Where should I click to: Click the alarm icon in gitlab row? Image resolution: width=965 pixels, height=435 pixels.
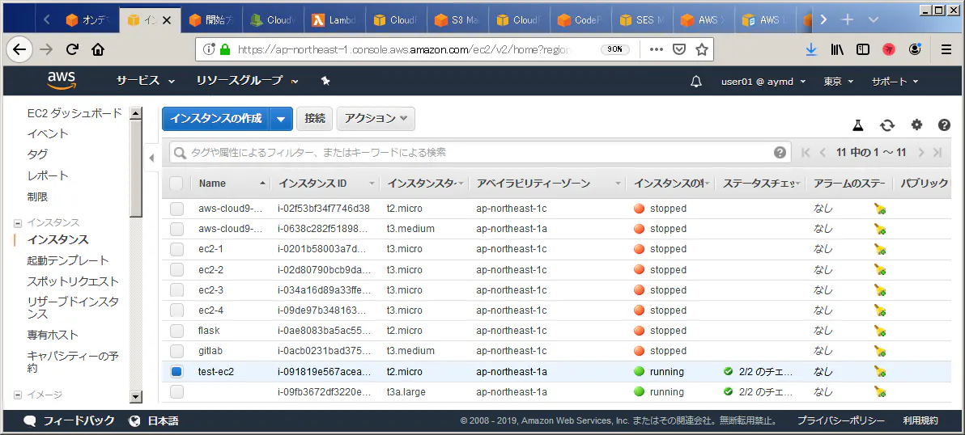(x=880, y=352)
